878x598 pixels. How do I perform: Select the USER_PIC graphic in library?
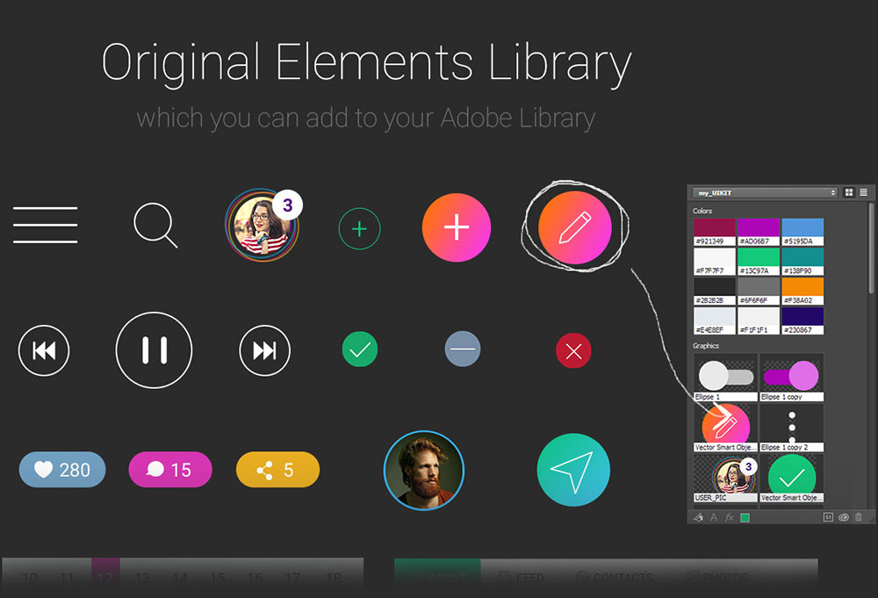click(x=725, y=478)
